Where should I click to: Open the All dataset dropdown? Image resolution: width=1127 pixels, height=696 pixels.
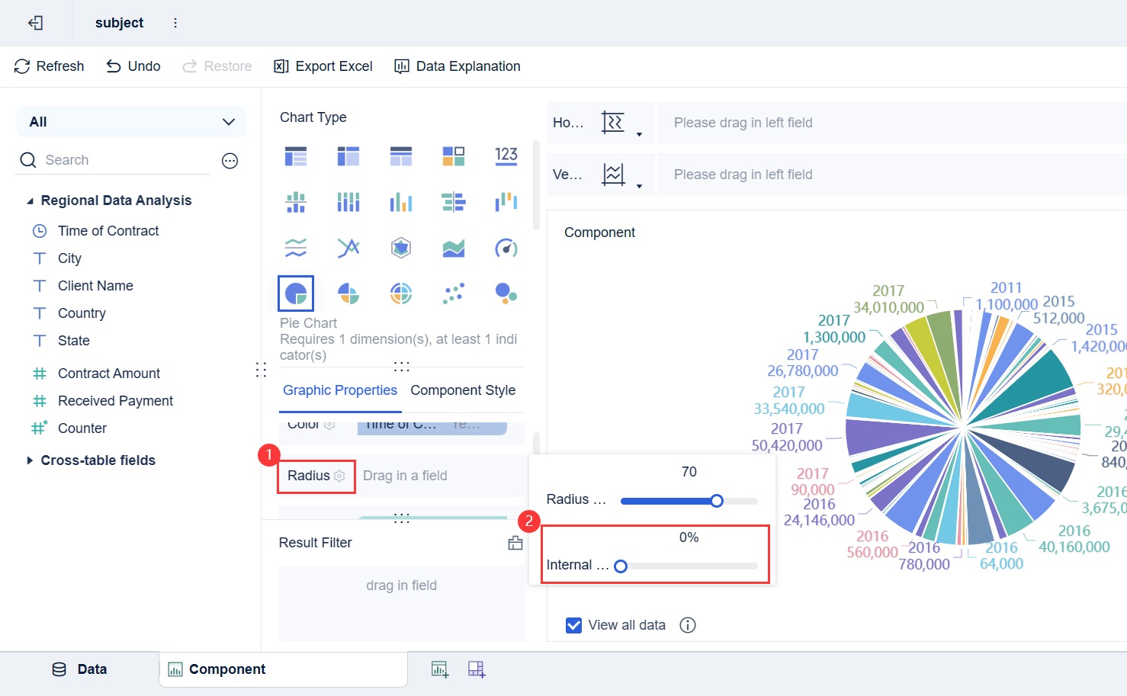click(x=131, y=122)
